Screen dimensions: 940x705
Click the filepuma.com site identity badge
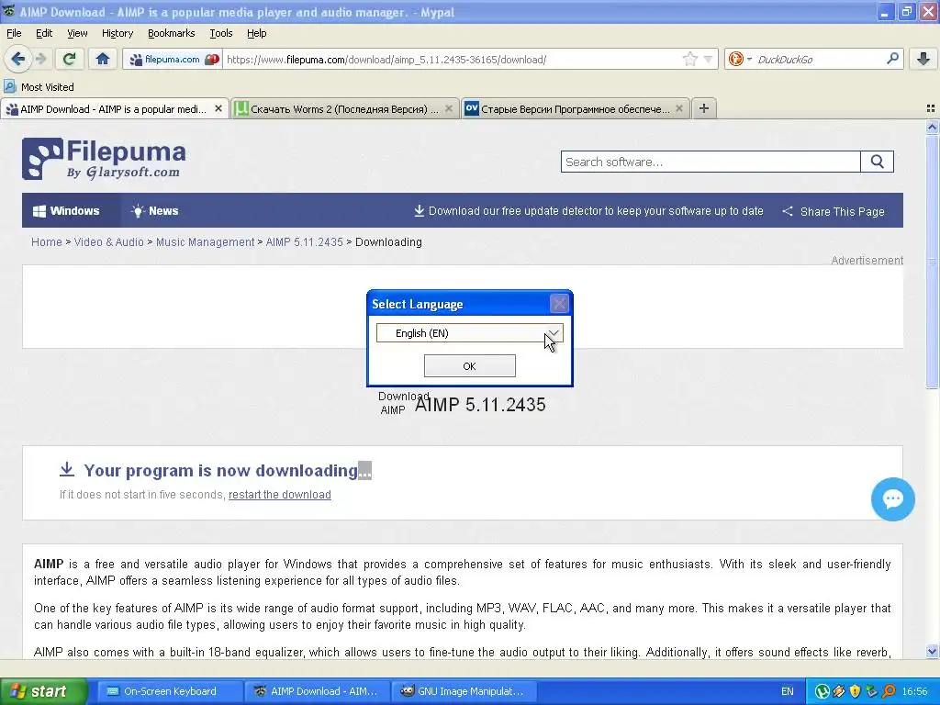click(173, 60)
